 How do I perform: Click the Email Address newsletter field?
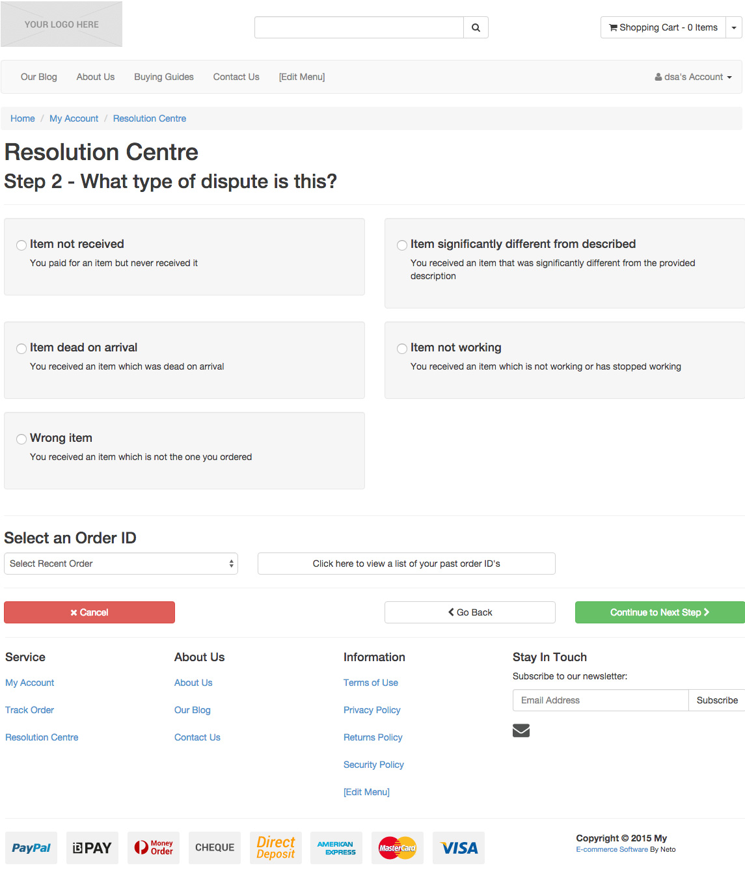[600, 700]
